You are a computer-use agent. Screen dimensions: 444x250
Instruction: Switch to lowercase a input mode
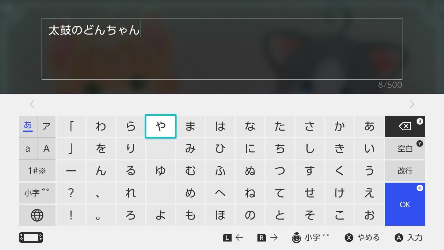28,149
